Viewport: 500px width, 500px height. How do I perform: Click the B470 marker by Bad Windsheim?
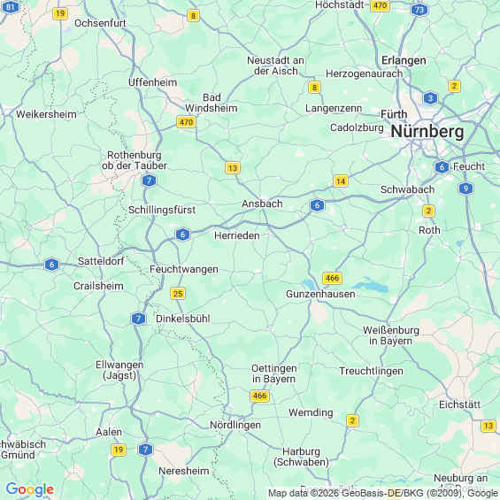point(186,122)
